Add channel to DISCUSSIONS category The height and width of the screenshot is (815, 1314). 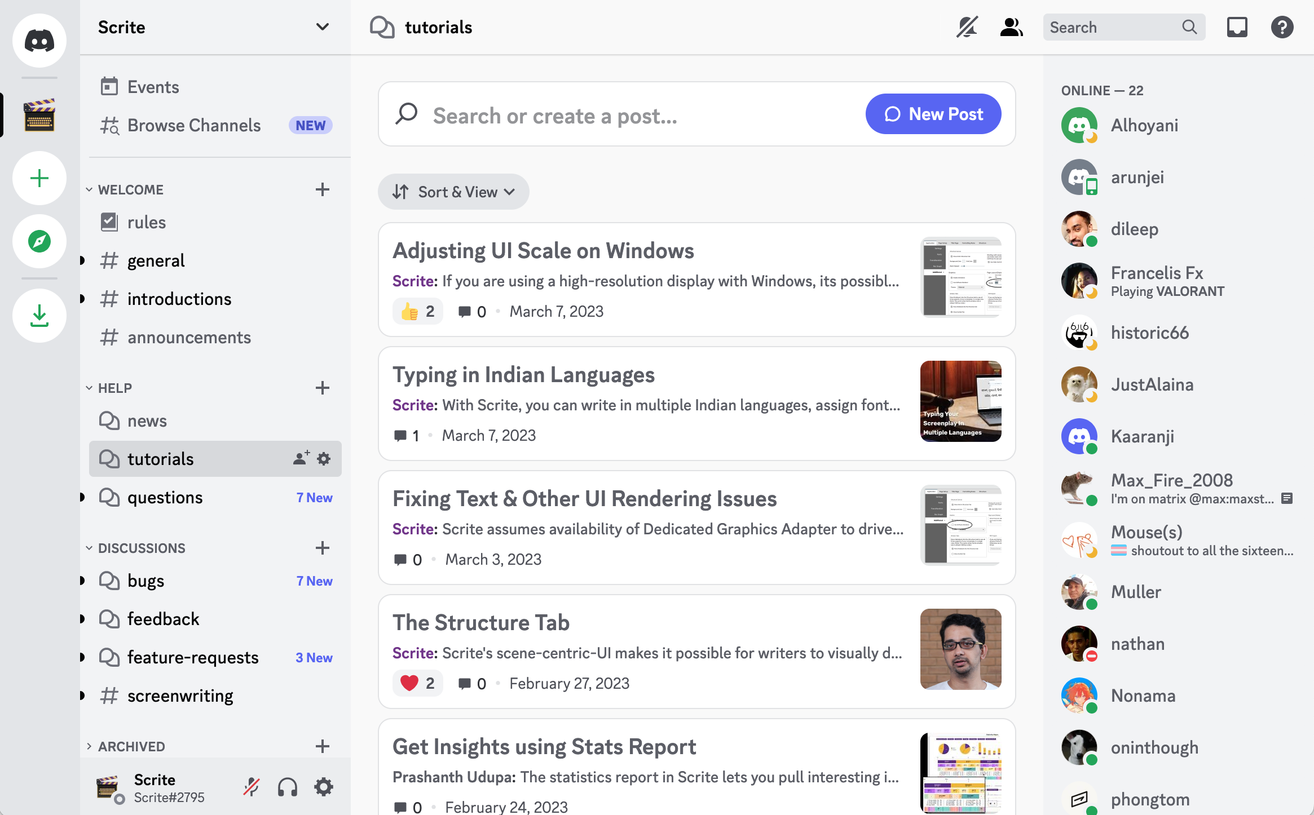pos(323,548)
